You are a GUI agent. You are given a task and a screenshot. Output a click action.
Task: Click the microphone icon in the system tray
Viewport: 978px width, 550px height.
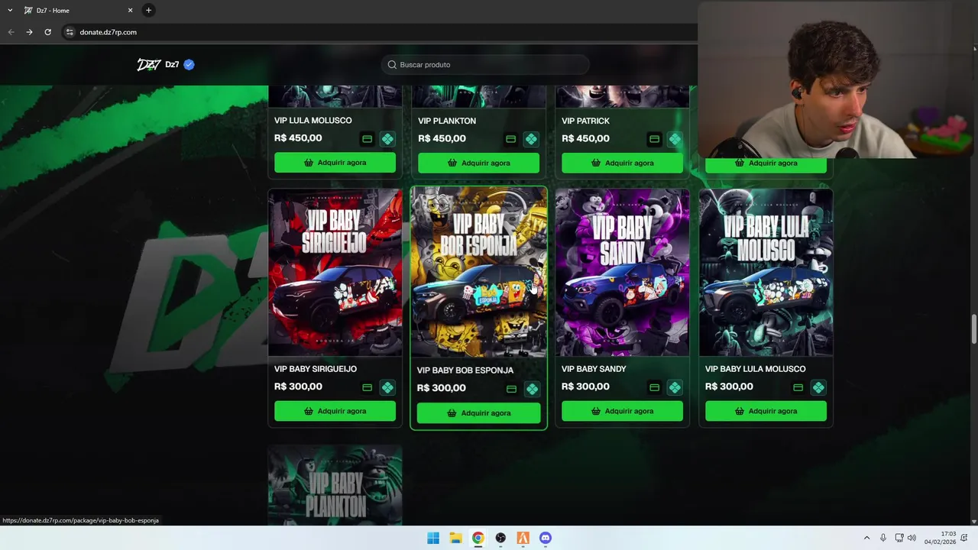click(x=883, y=538)
